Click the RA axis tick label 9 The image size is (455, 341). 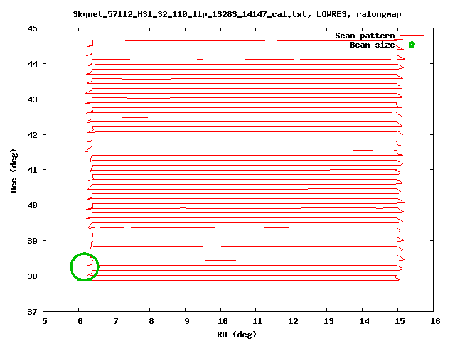[x=187, y=321]
